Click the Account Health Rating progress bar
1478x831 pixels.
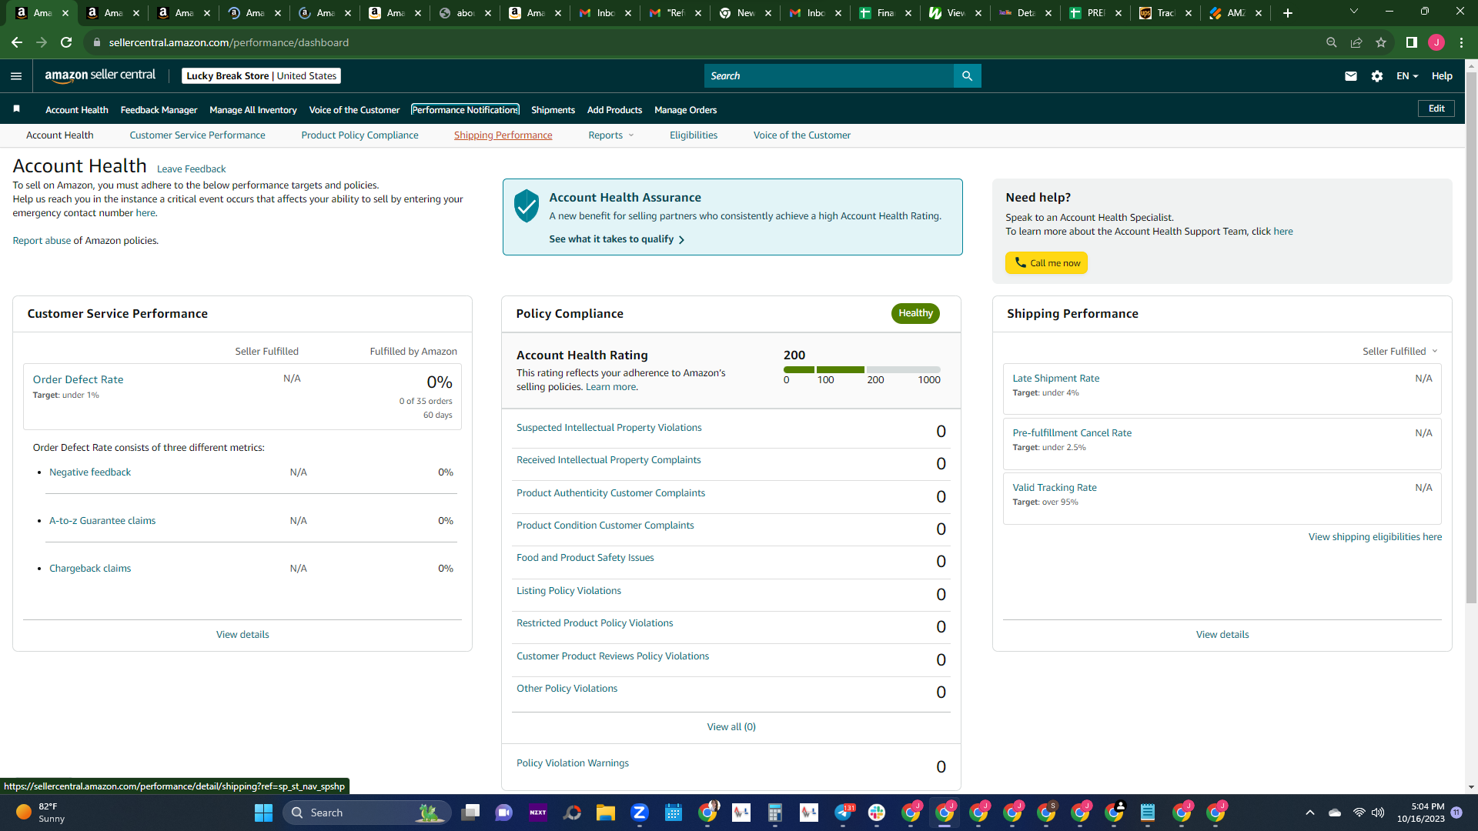coord(862,369)
